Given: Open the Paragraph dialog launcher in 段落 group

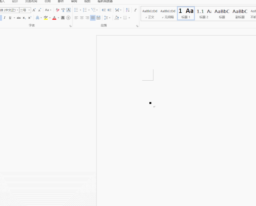Looking at the screenshot, I should coord(137,26).
